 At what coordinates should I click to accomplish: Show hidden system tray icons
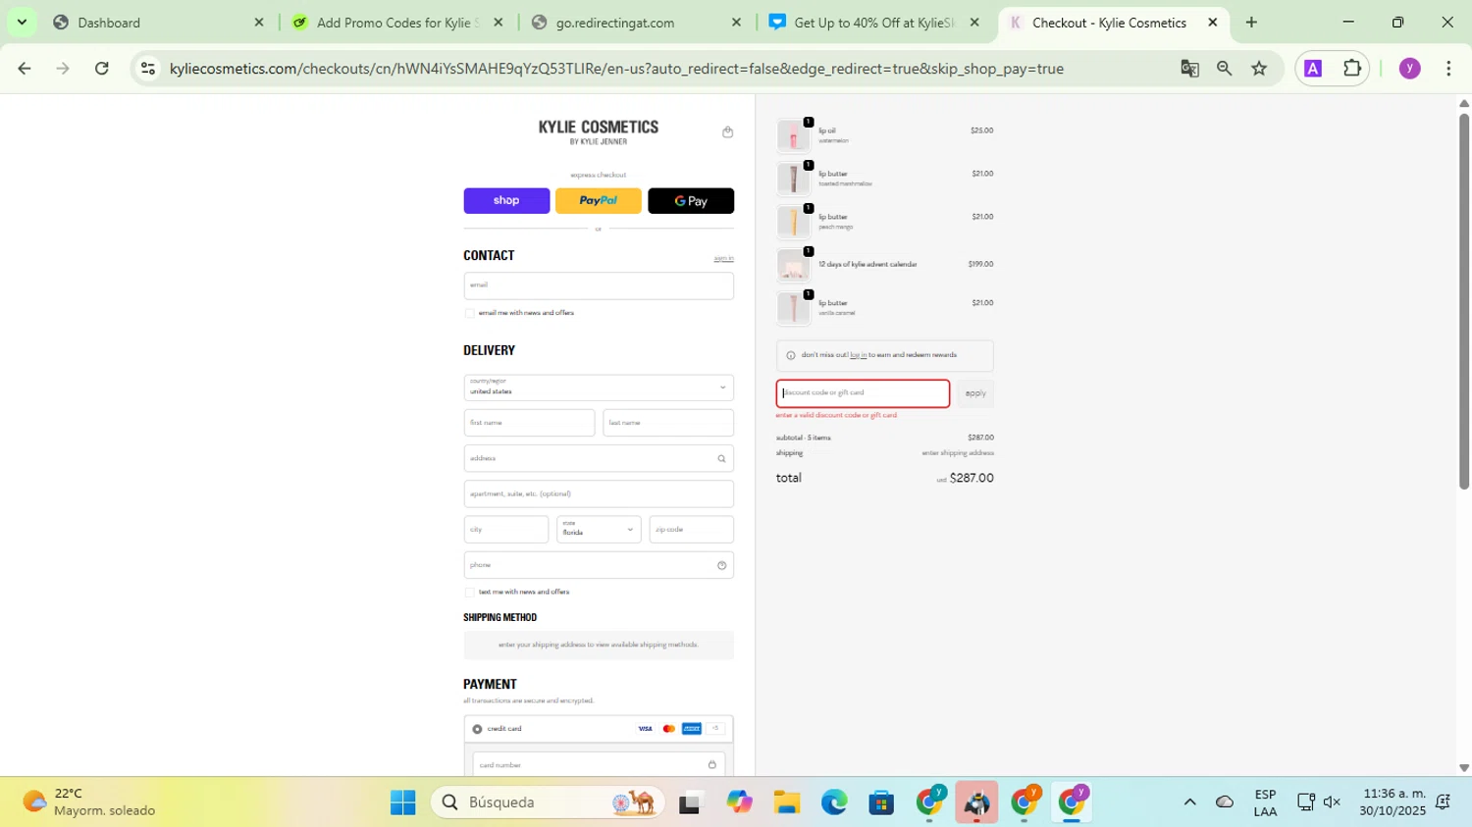[x=1189, y=802]
